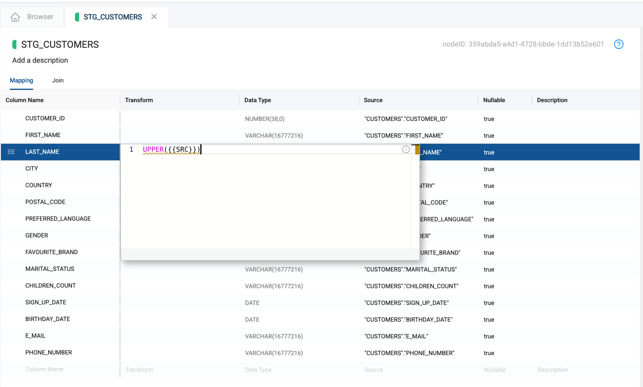The height and width of the screenshot is (387, 643).
Task: Click the Description column header
Action: 552,100
